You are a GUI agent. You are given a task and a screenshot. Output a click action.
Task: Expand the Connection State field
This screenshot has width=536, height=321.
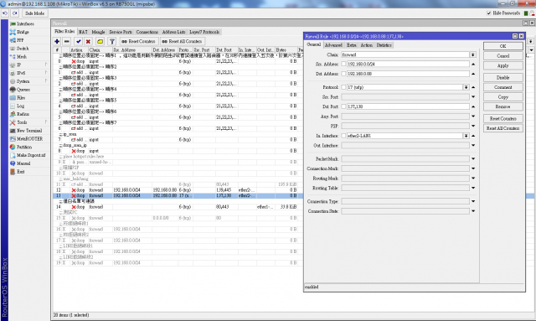(473, 211)
